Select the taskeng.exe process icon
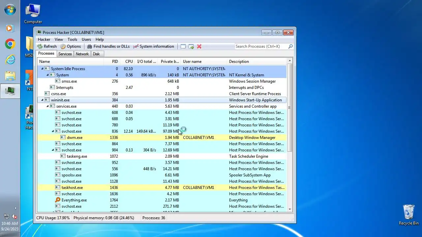This screenshot has height=237, width=422. 63,156
